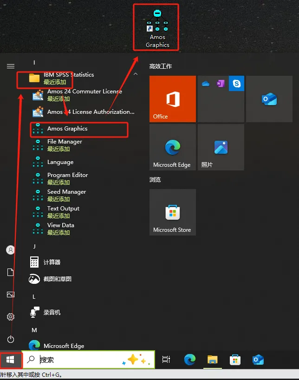
Task: Click the Windows Start button
Action: click(x=10, y=360)
